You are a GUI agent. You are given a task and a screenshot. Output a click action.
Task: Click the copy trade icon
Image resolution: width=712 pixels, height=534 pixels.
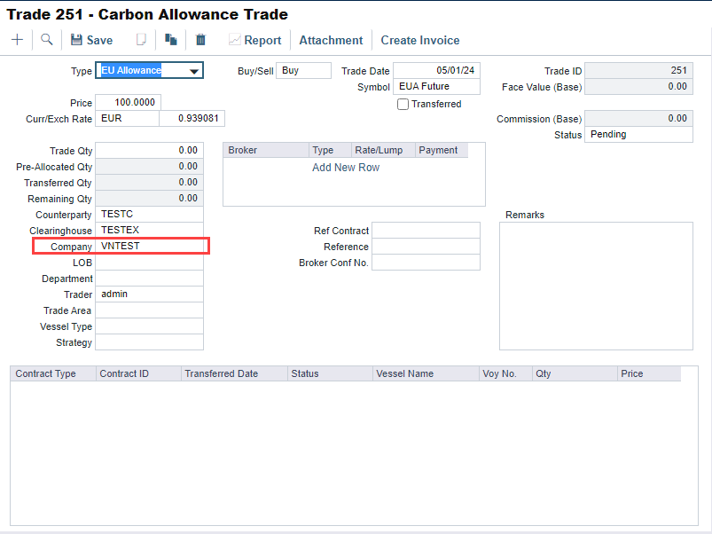(x=171, y=40)
